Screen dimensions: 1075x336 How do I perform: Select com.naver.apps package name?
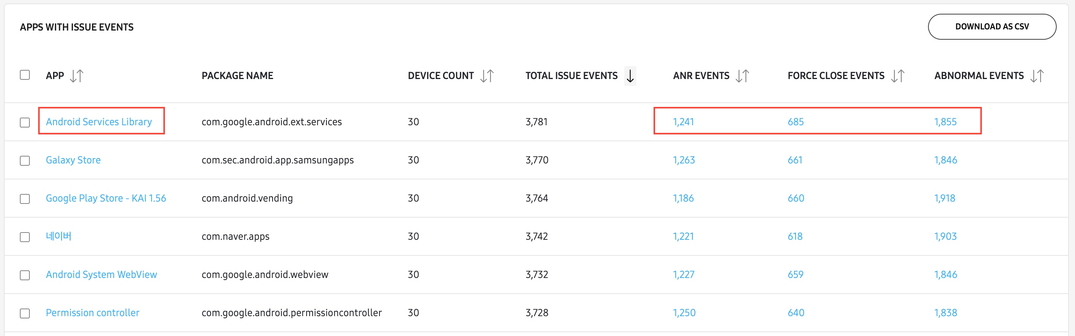236,236
